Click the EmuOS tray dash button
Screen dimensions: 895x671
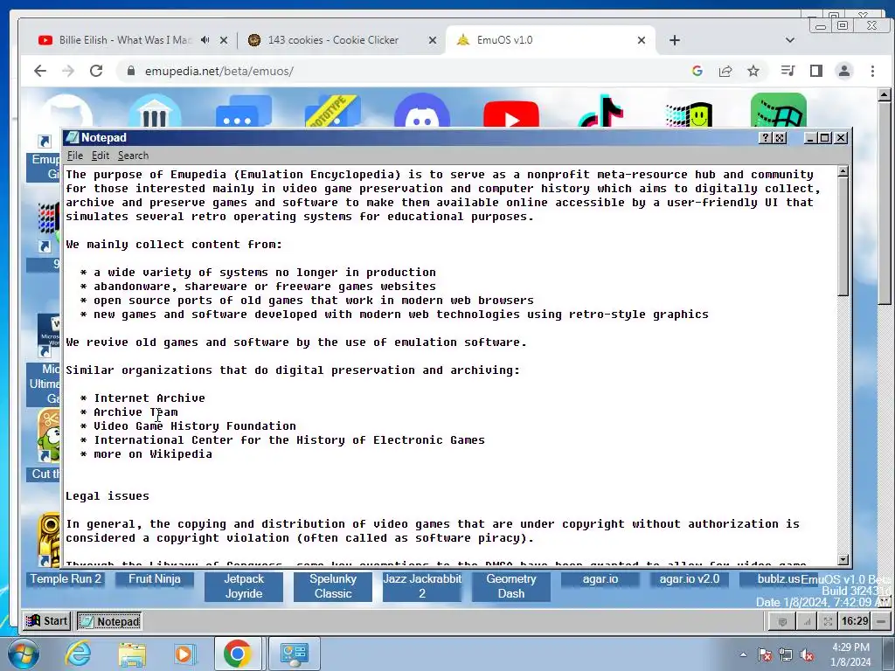[x=881, y=621]
